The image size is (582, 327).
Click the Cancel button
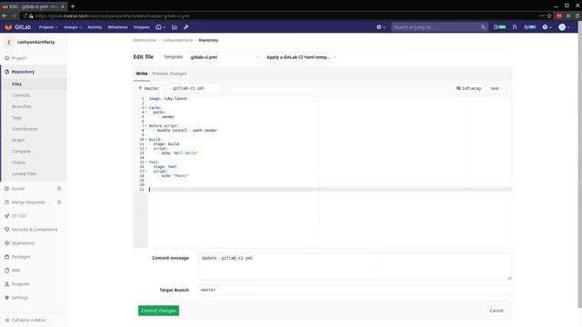coord(497,311)
